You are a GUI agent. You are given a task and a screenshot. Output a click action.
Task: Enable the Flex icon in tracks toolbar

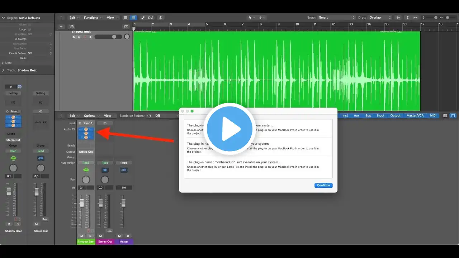(x=151, y=18)
